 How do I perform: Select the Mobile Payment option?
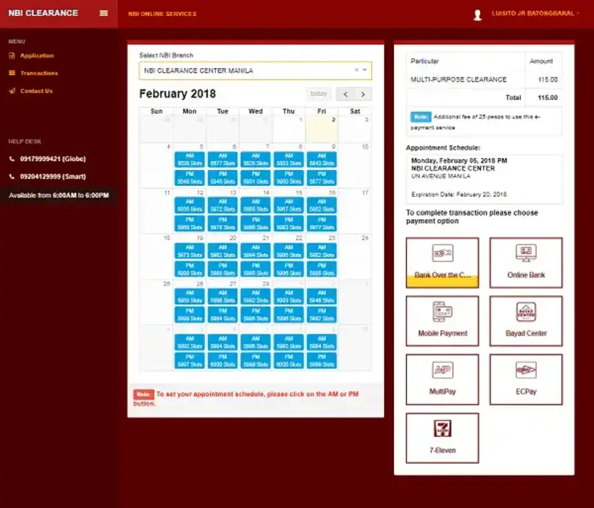point(442,321)
